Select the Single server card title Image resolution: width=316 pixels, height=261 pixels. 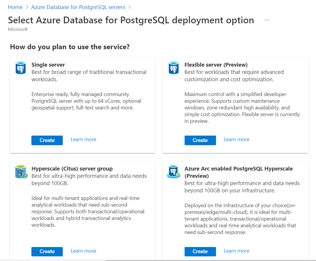tap(48, 65)
